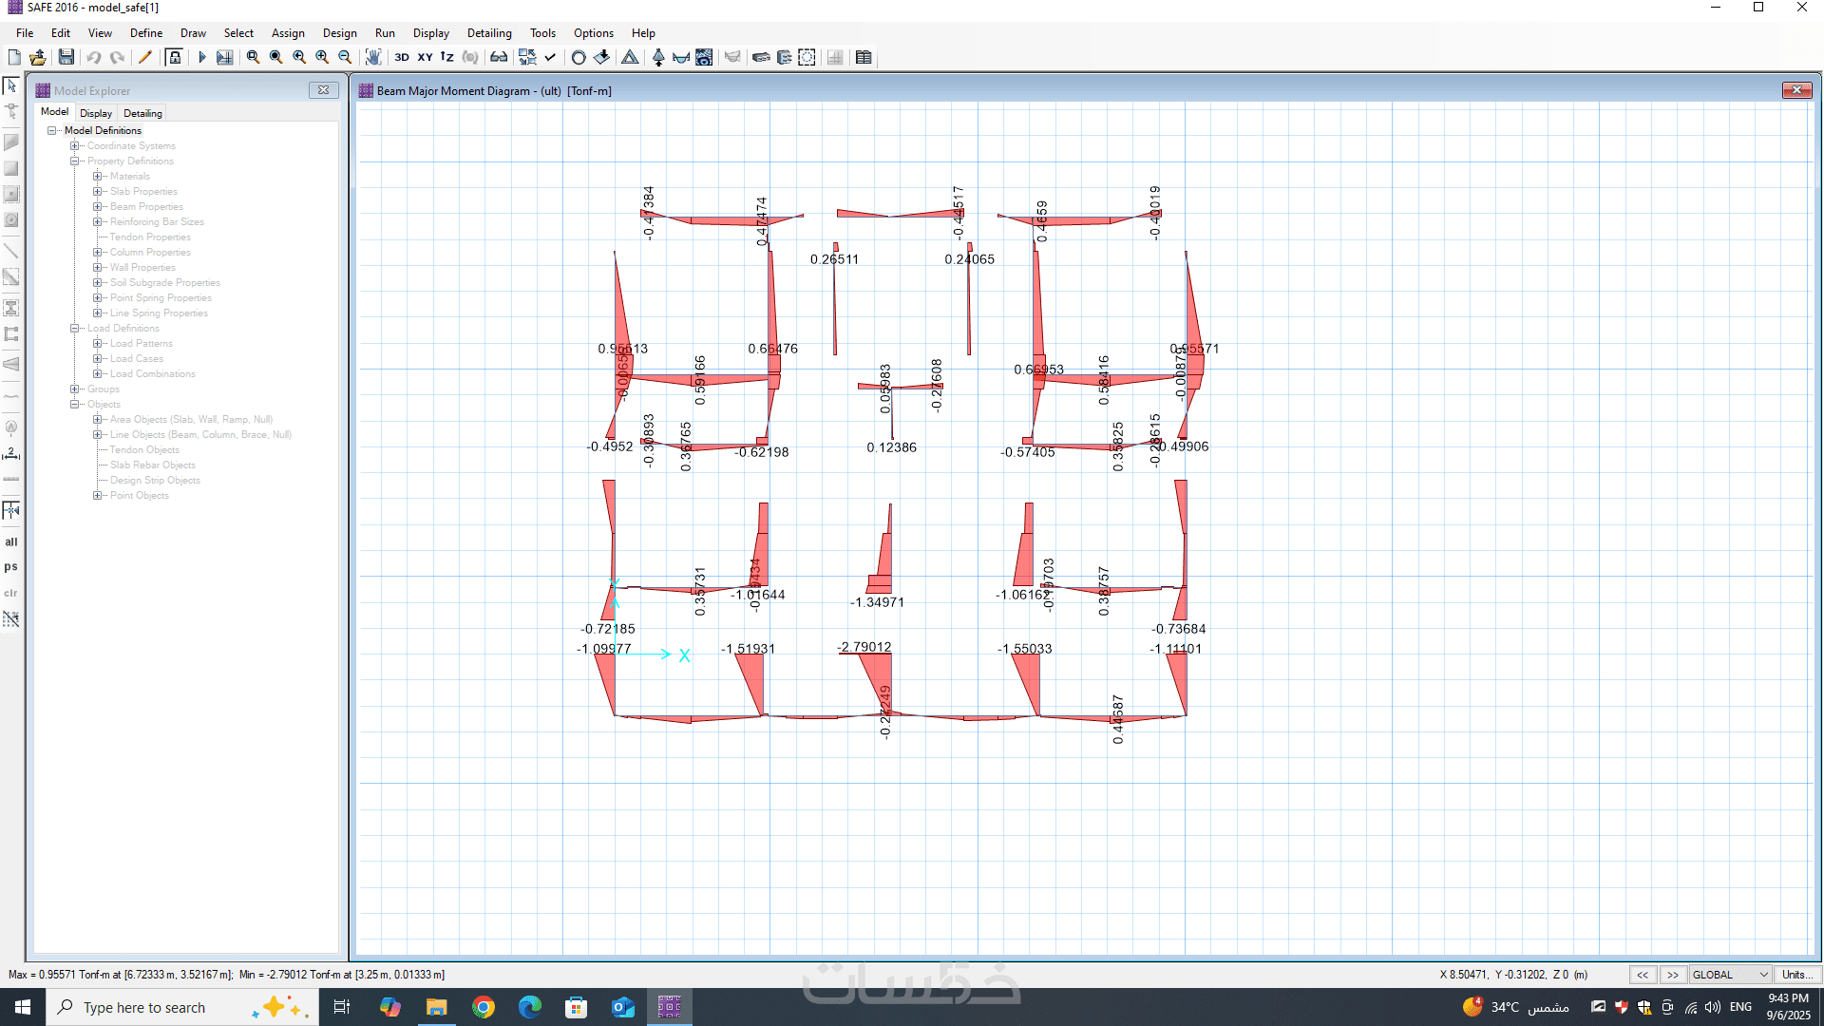This screenshot has width=1824, height=1026.
Task: Click the Zoom Out magnifier icon
Action: point(345,57)
